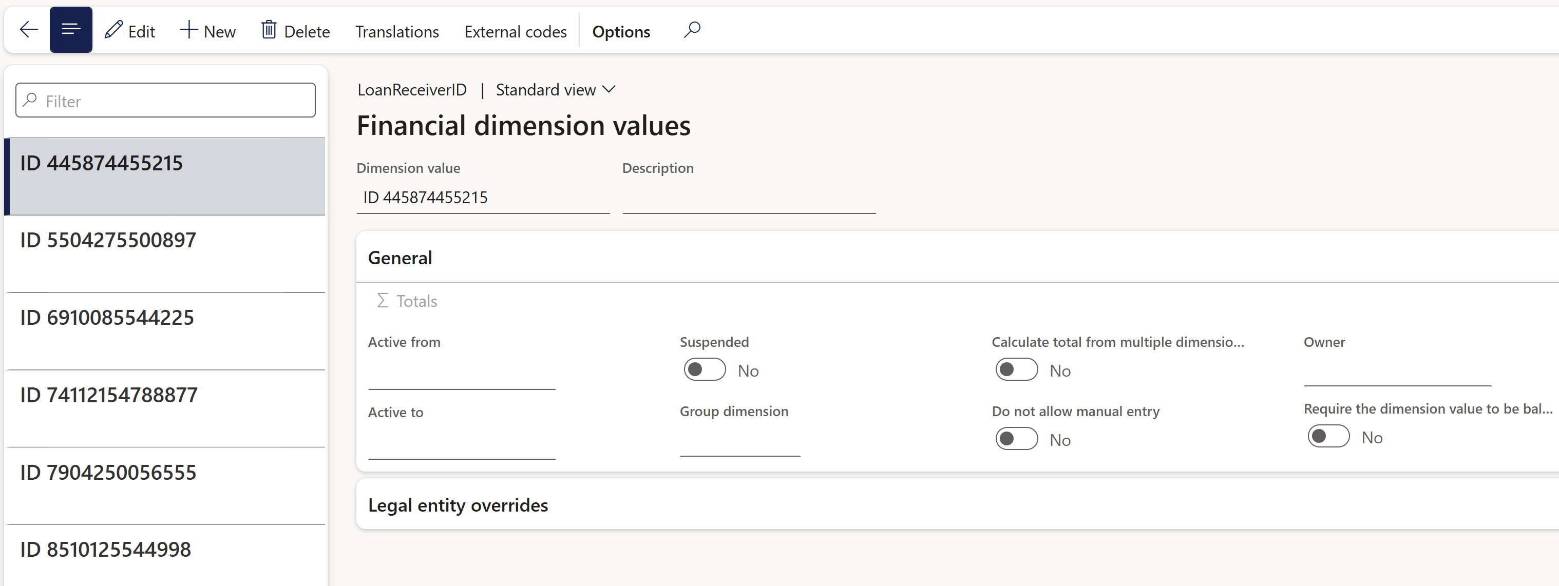Click the Delete trash can icon
The width and height of the screenshot is (1559, 586).
[x=269, y=30]
